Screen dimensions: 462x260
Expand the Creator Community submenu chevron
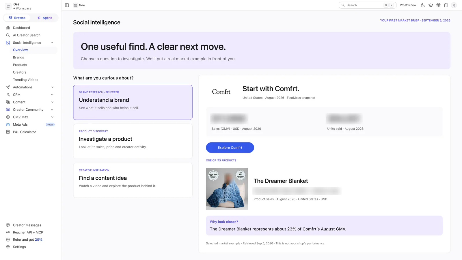pyautogui.click(x=52, y=110)
